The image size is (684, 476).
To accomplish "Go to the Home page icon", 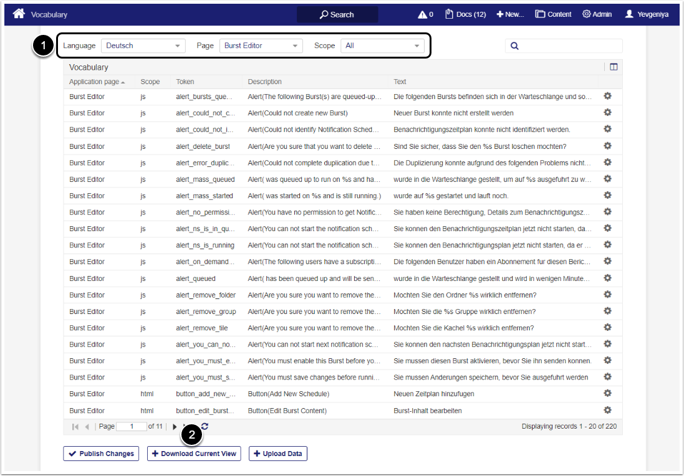I will 19,14.
